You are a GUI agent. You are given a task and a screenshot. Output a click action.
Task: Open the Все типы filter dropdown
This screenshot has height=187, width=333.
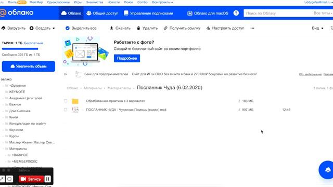(x=323, y=13)
